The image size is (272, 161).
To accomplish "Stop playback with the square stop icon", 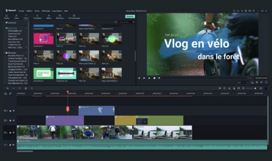I will [154, 78].
